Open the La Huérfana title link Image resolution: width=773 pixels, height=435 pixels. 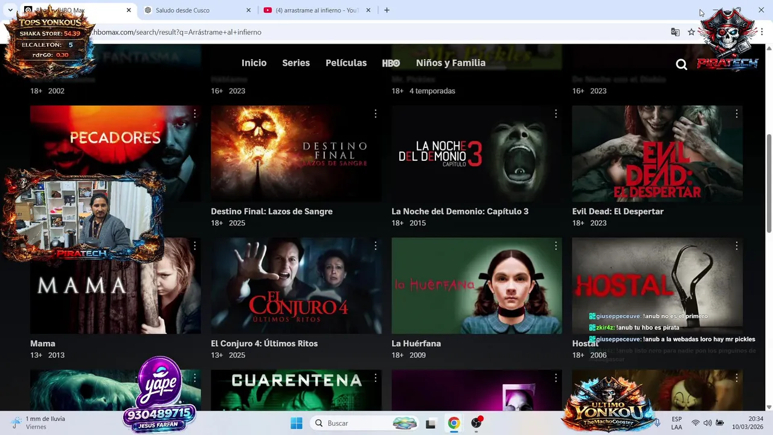pyautogui.click(x=416, y=343)
